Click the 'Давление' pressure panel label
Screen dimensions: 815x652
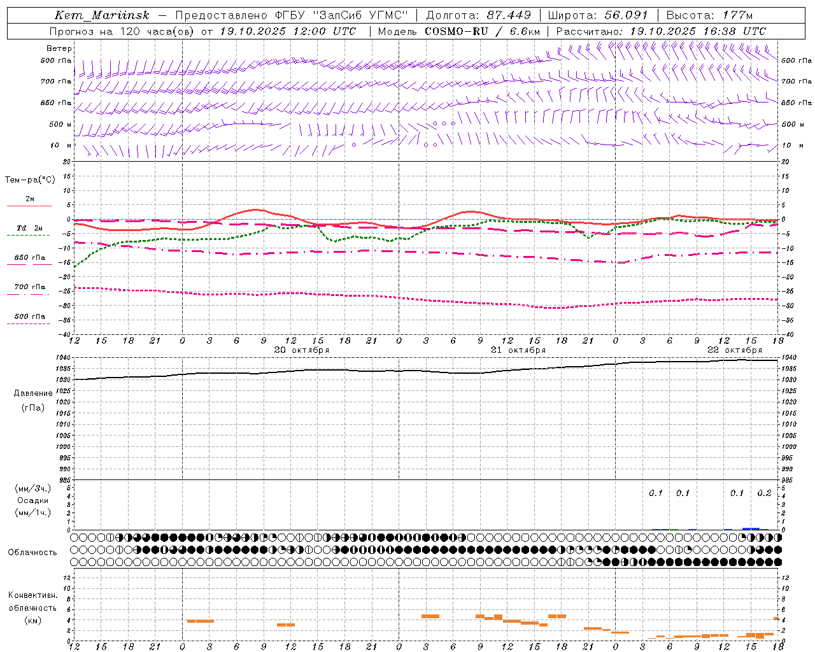33,393
